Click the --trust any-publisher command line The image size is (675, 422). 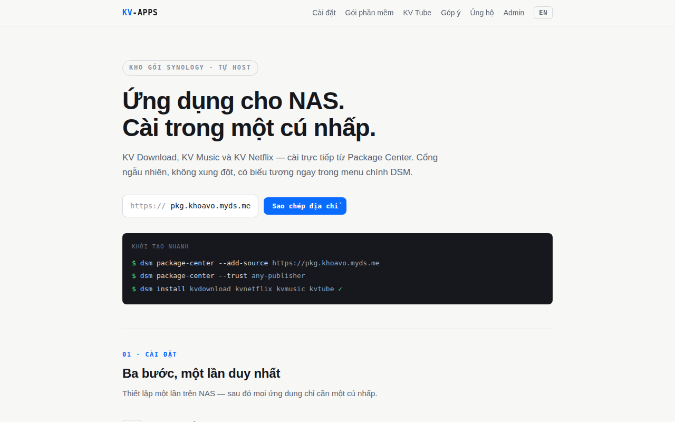(x=218, y=276)
